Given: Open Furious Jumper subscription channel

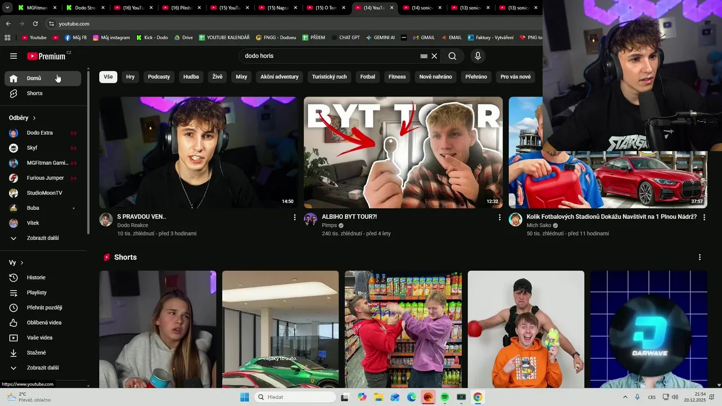Looking at the screenshot, I should click(43, 178).
